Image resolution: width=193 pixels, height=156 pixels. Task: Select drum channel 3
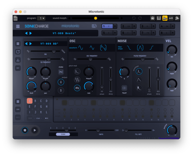pos(146,26)
